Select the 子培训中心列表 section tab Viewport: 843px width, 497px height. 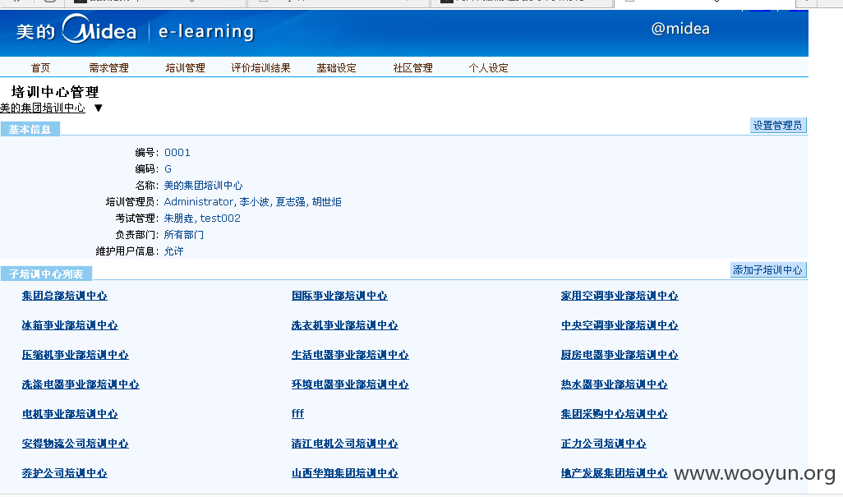click(46, 274)
